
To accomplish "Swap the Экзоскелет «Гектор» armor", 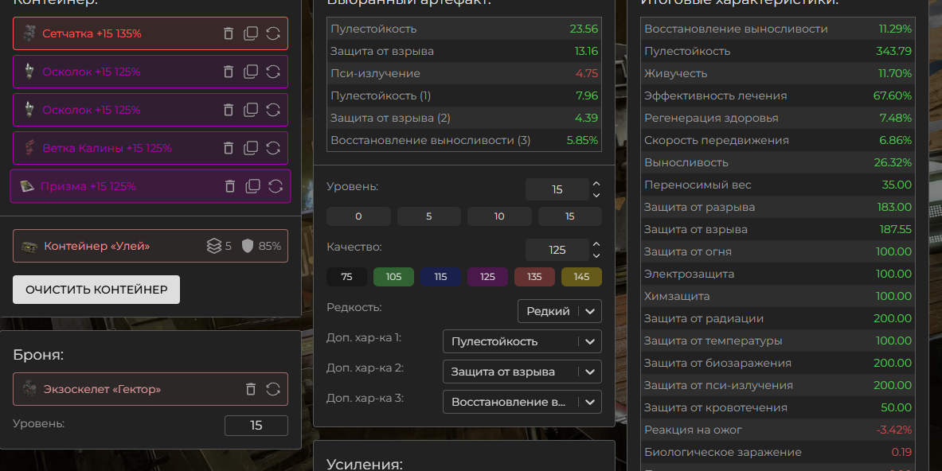I will 273,389.
